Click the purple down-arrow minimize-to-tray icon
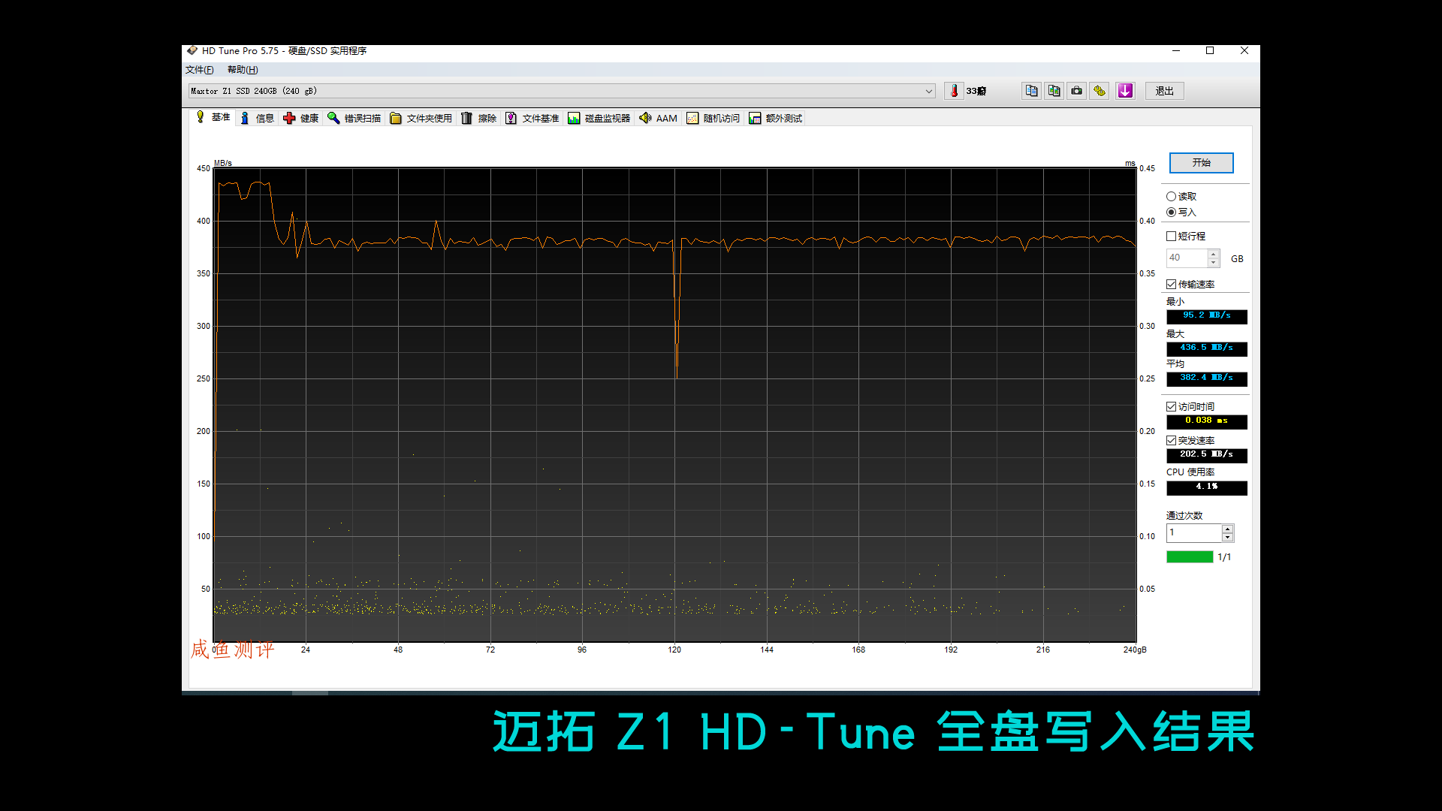 [x=1125, y=91]
